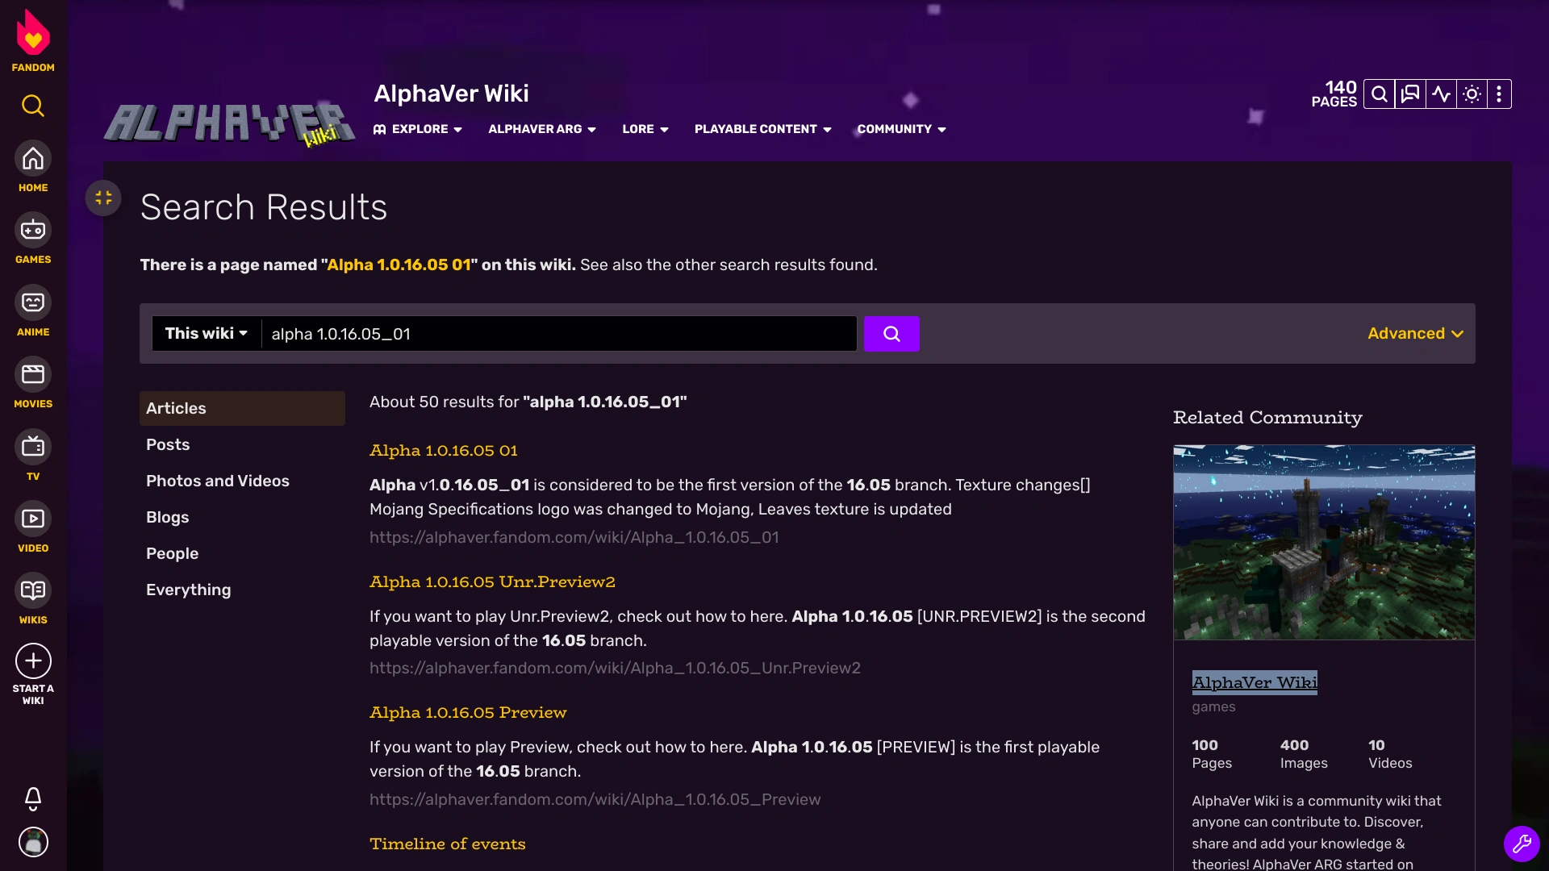Open the Timeline of events result link
The width and height of the screenshot is (1549, 871).
447,844
